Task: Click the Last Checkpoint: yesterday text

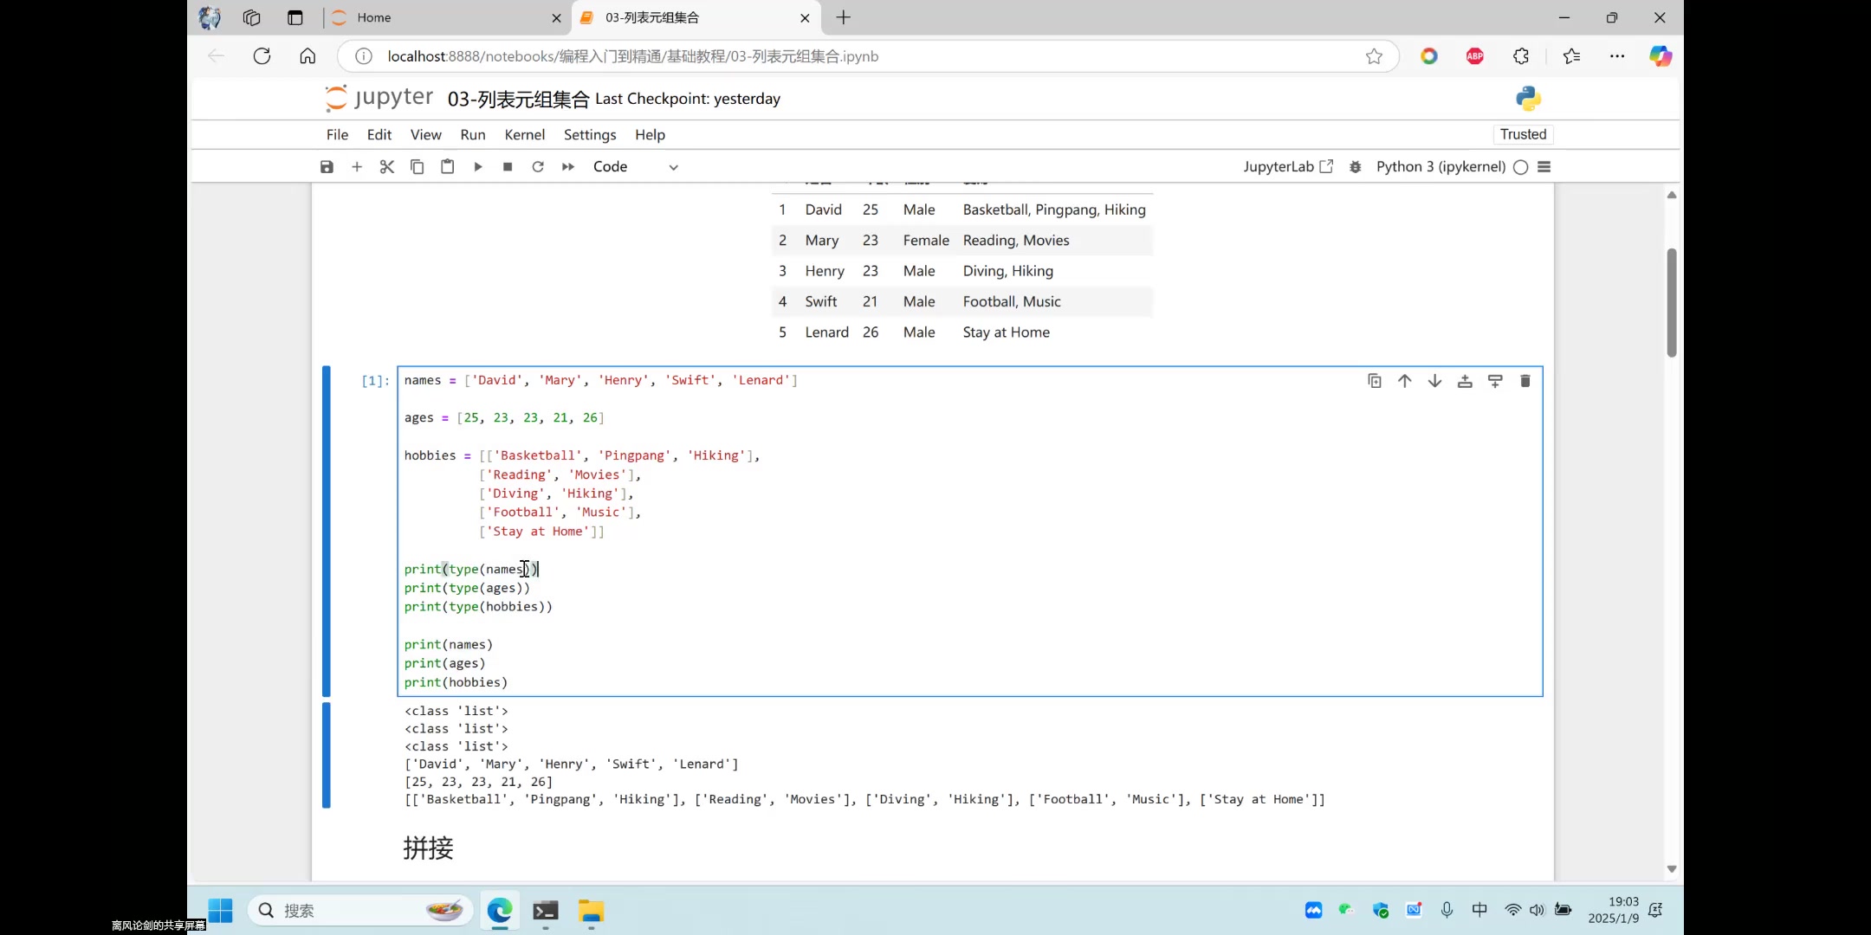Action: pos(688,99)
